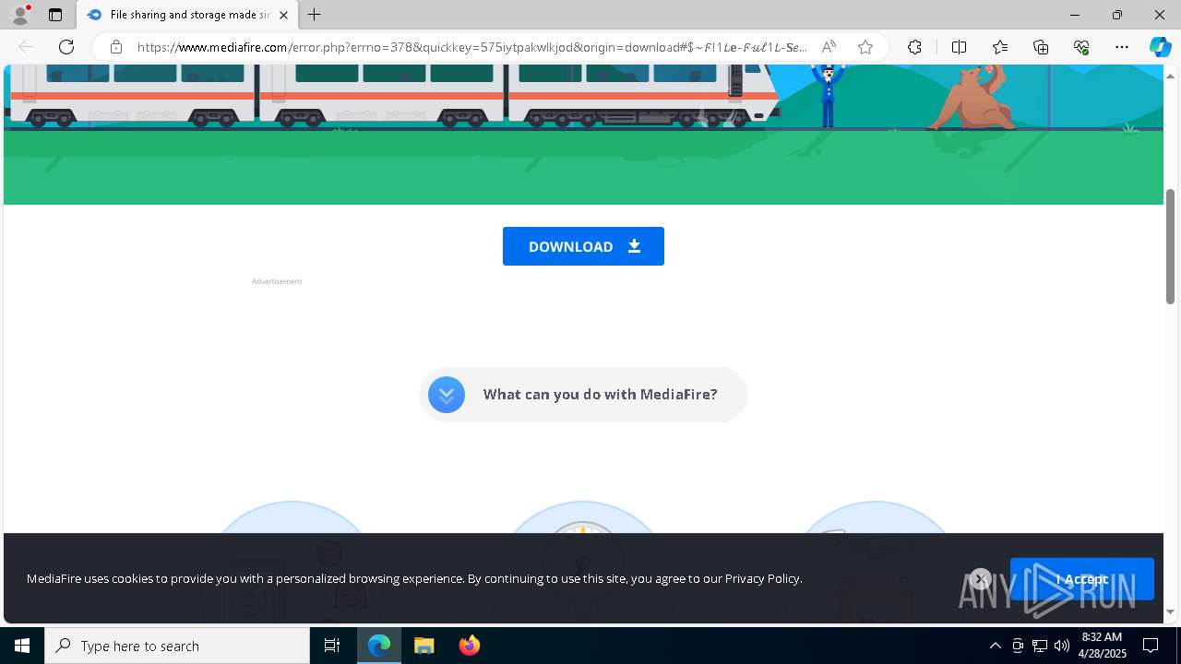View site information lock icon
The height and width of the screenshot is (664, 1181).
point(116,47)
